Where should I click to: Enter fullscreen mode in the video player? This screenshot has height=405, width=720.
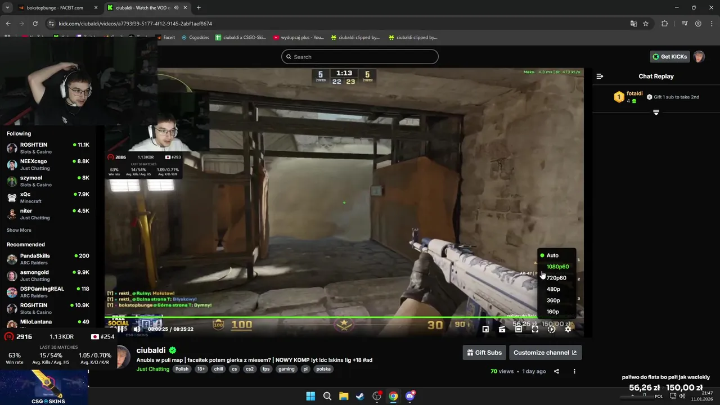(535, 329)
